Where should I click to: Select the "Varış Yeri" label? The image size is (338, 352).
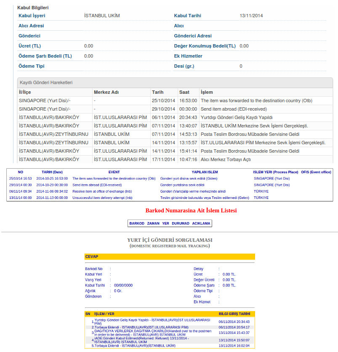point(93,280)
